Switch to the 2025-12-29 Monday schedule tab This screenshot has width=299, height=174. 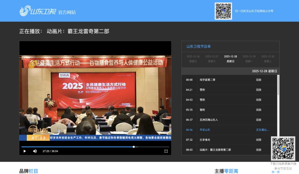tap(249, 59)
